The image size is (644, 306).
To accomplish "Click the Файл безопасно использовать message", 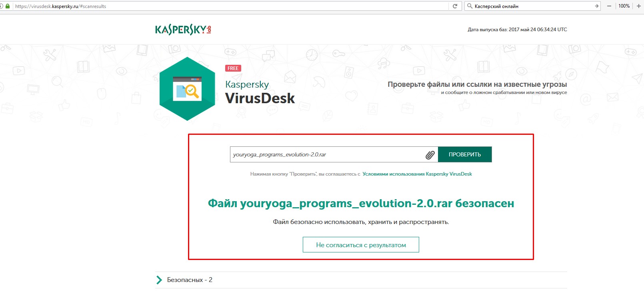I will coord(361,222).
